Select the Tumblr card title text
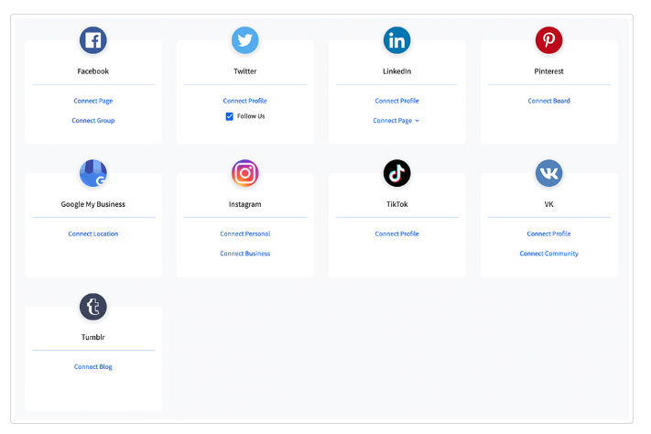This screenshot has width=651, height=434. coord(93,337)
